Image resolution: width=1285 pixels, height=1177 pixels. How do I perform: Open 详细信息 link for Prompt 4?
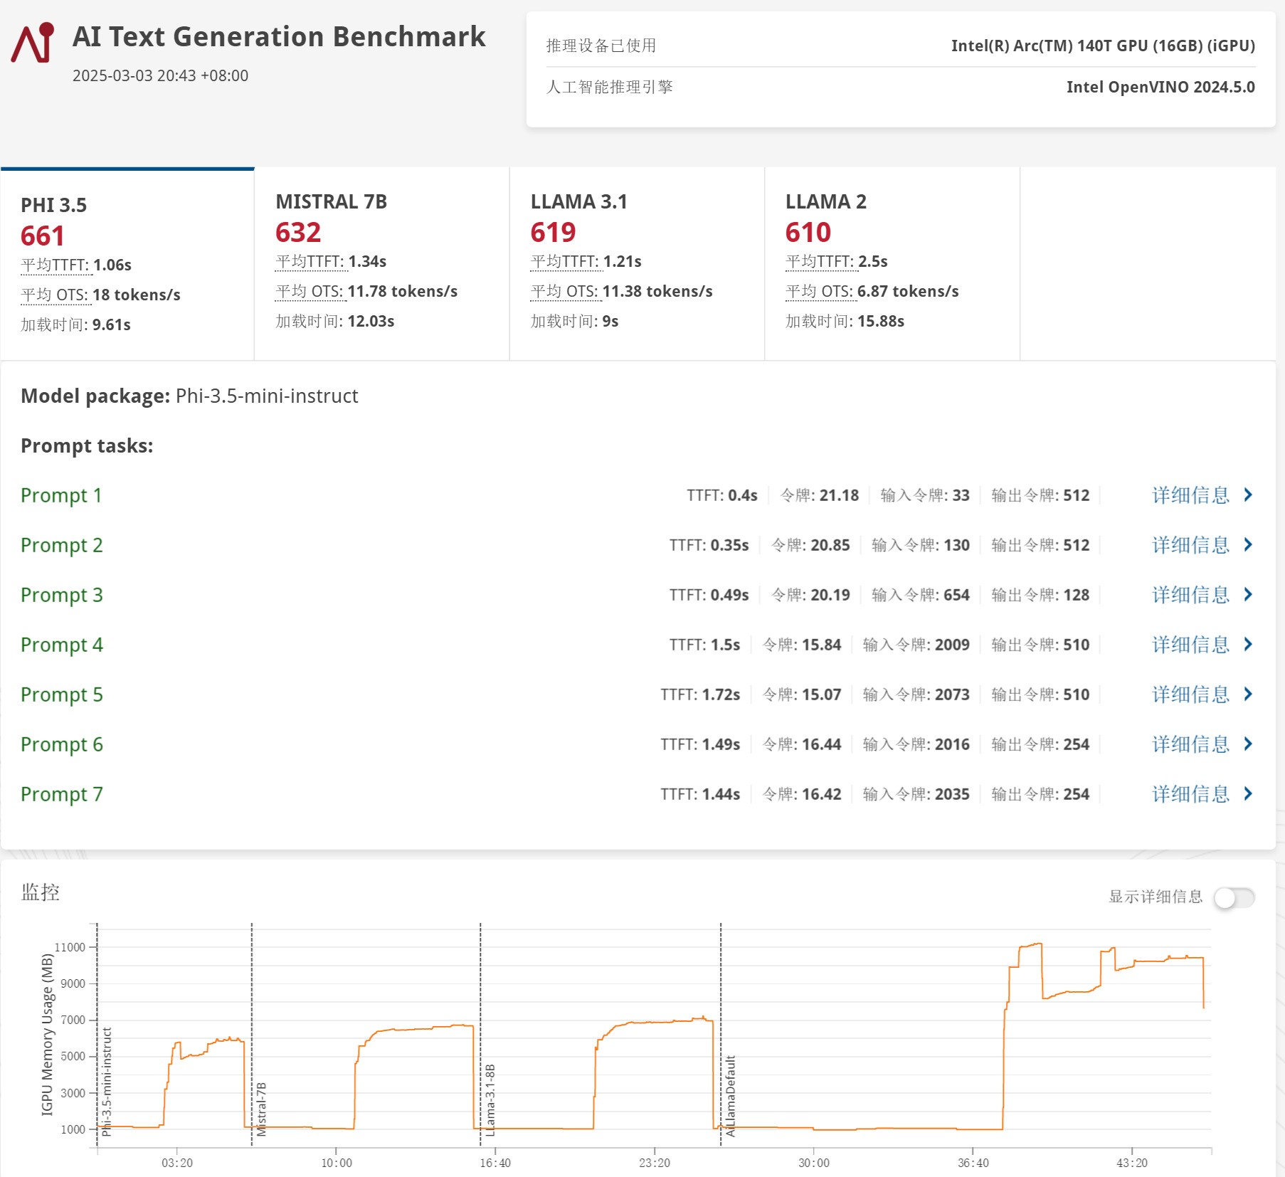(1190, 645)
